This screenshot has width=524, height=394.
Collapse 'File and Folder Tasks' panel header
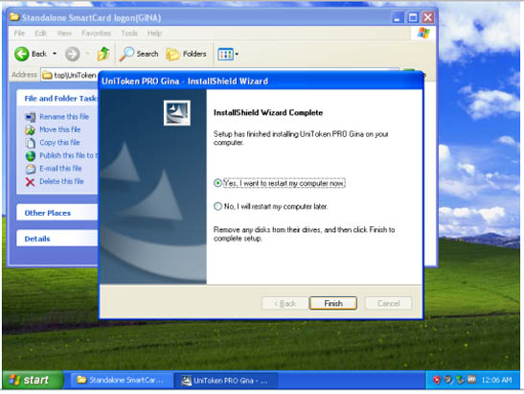(x=57, y=98)
